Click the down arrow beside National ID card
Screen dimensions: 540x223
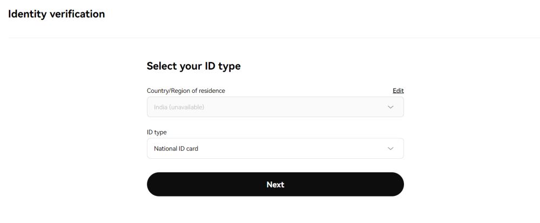(x=391, y=148)
